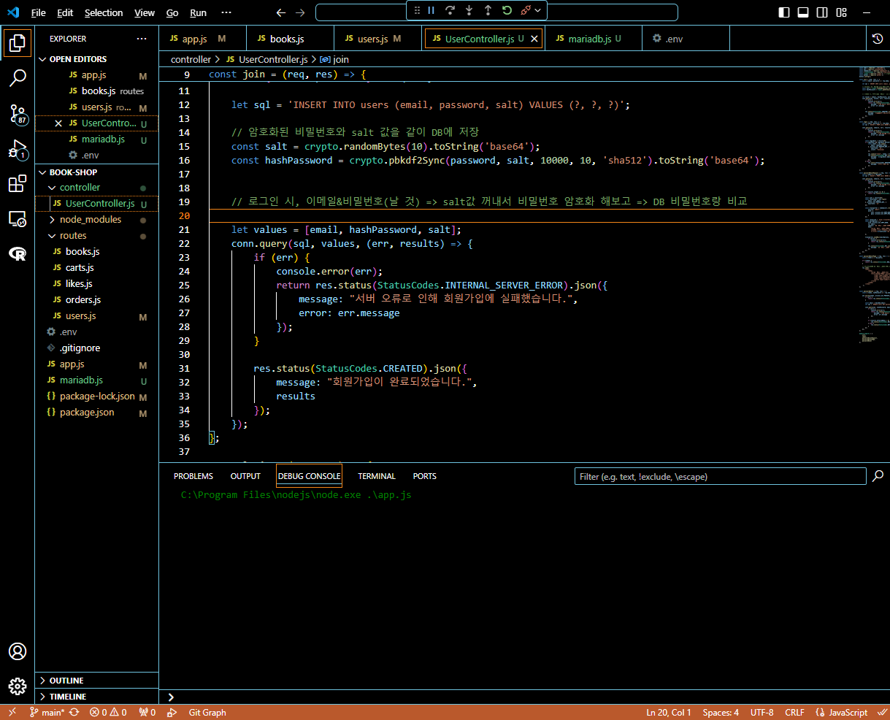
Task: Toggle the secondary side bar layout
Action: tap(822, 12)
